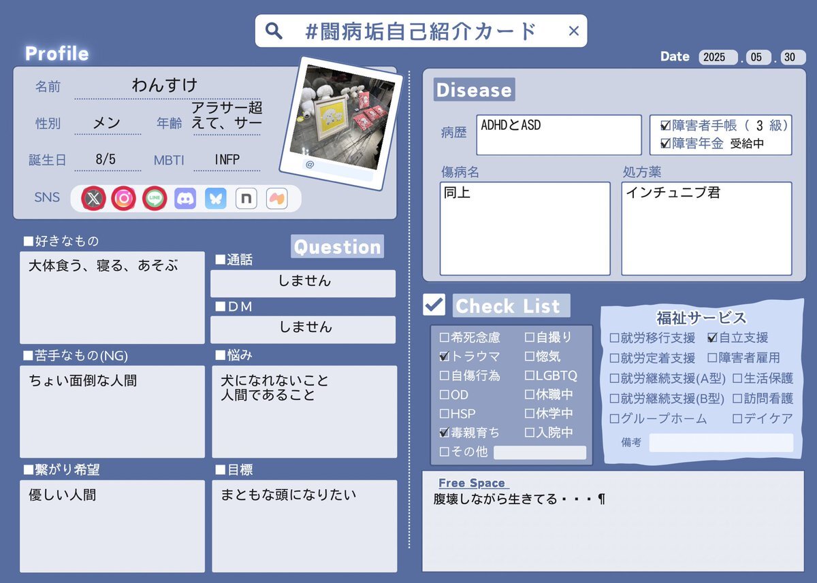Screen dimensions: 817x583
Task: Check the 就労定着支援 checkbox
Action: pyautogui.click(x=614, y=359)
